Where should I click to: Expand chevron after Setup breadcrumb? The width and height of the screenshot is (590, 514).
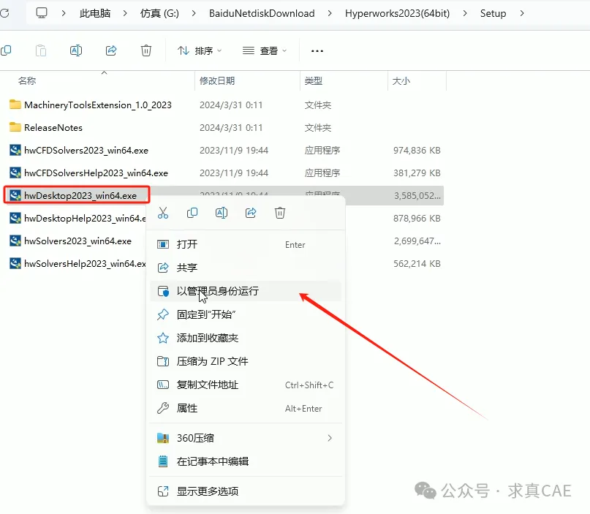point(522,14)
